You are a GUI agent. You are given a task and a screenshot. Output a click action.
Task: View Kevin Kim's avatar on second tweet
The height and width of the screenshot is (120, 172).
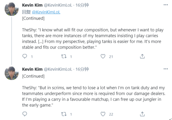pos(12,73)
